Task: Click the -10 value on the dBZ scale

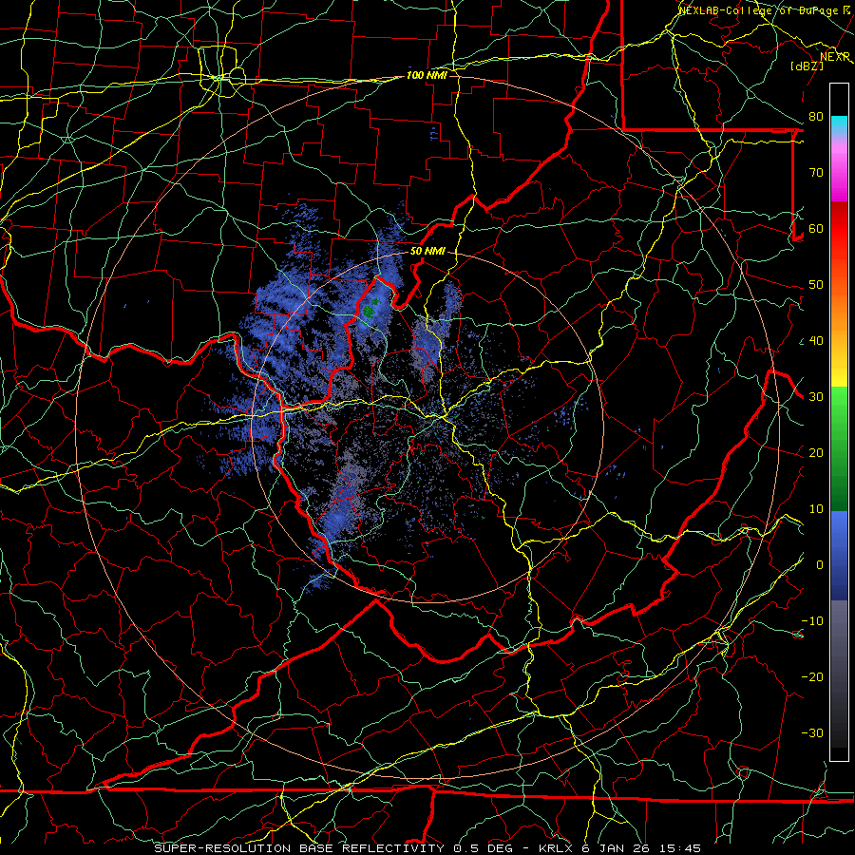Action: [812, 621]
